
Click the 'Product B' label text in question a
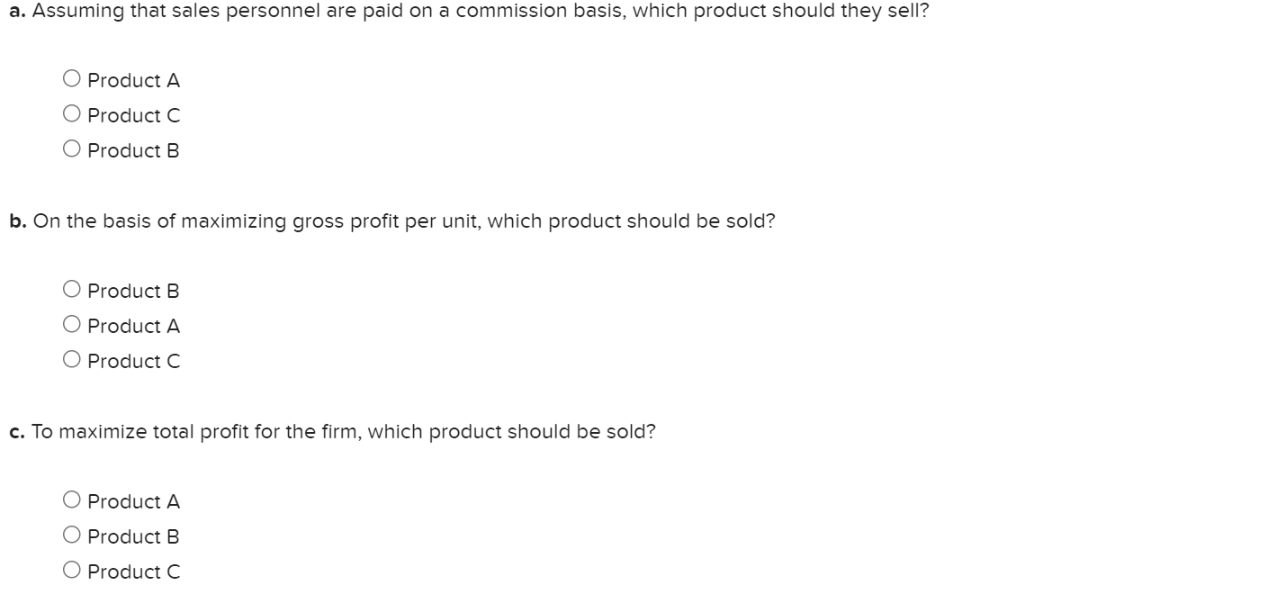(x=134, y=150)
